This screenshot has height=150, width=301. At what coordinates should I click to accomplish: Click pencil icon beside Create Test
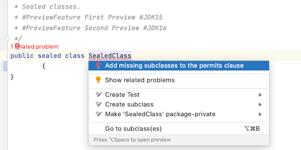[99, 94]
